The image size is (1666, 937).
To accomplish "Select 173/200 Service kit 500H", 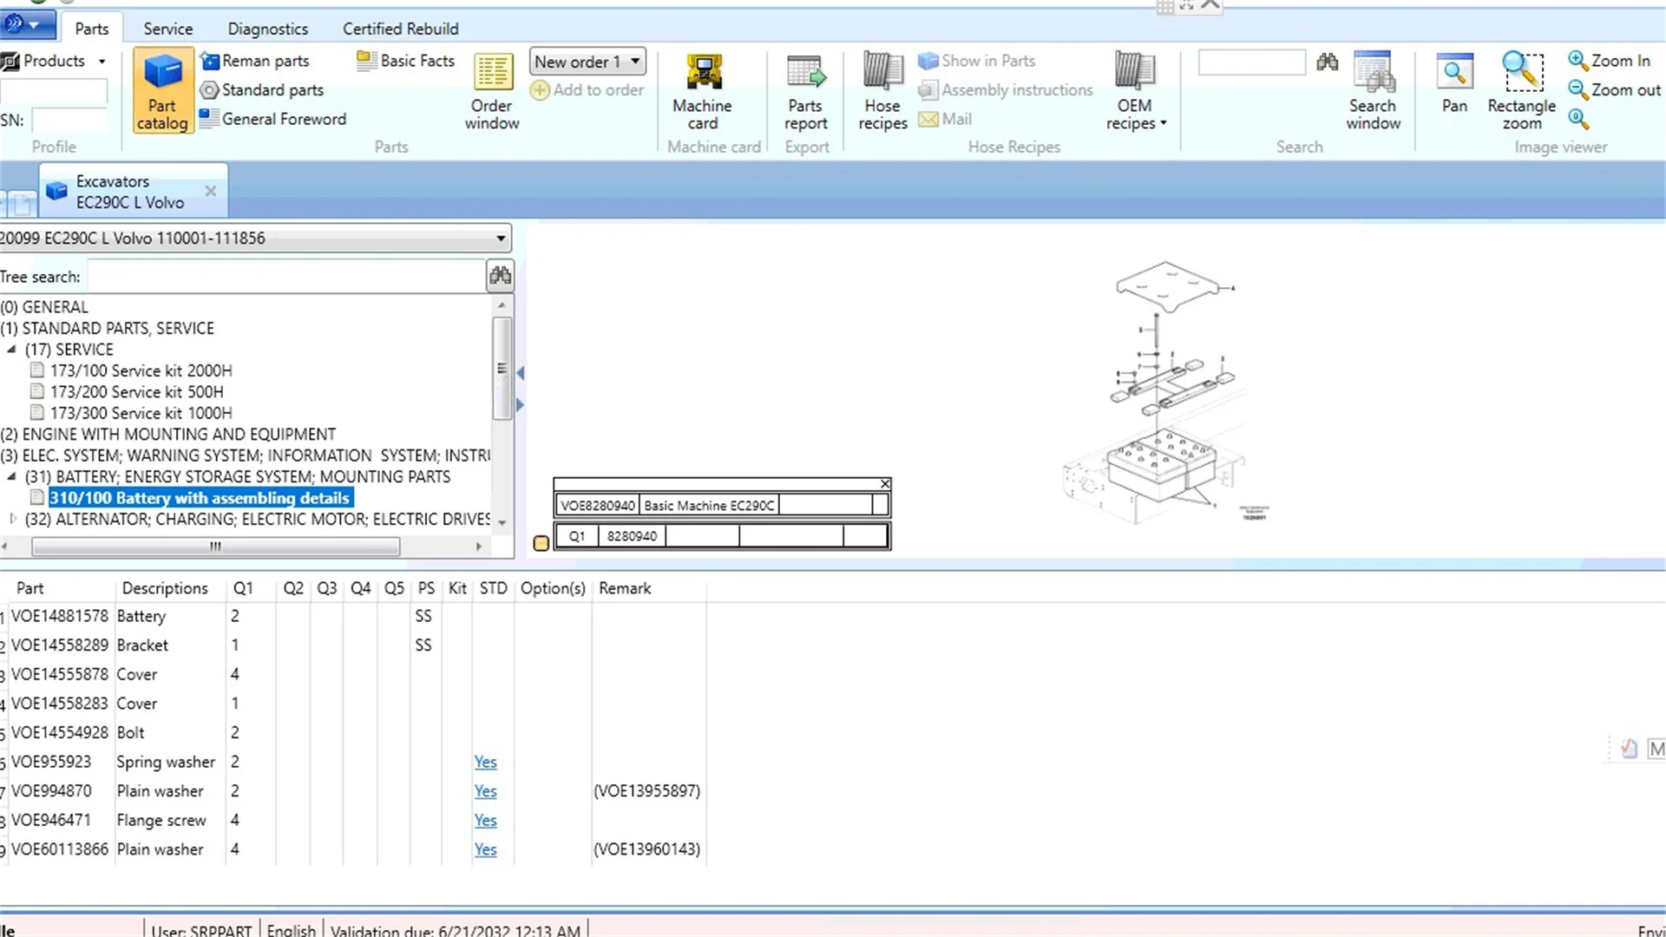I will [x=137, y=392].
